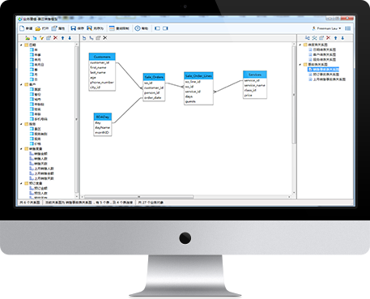Click the columns layout icon beside the user name

pyautogui.click(x=348, y=28)
